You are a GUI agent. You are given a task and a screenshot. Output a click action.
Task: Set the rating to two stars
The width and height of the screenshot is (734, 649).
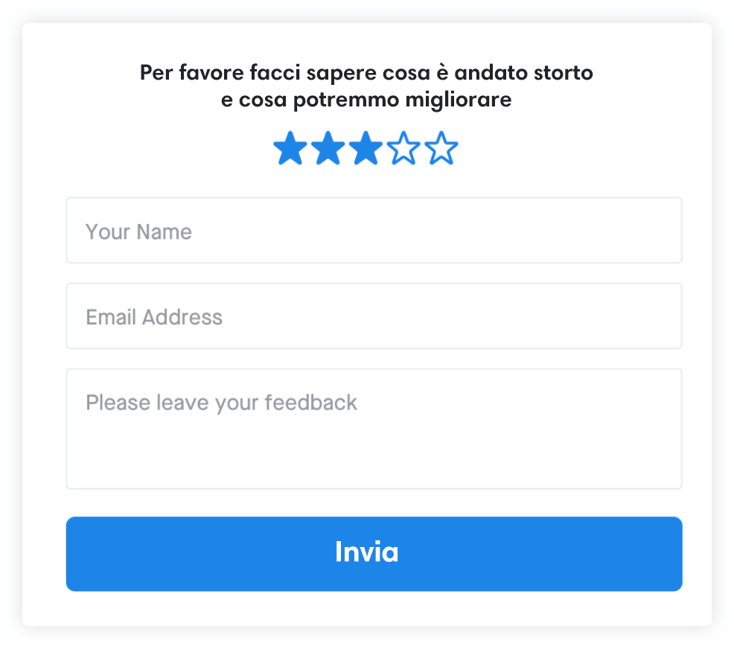click(328, 149)
